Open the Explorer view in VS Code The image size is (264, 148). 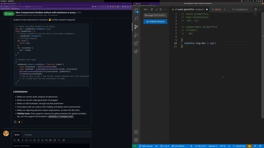tap(136, 11)
